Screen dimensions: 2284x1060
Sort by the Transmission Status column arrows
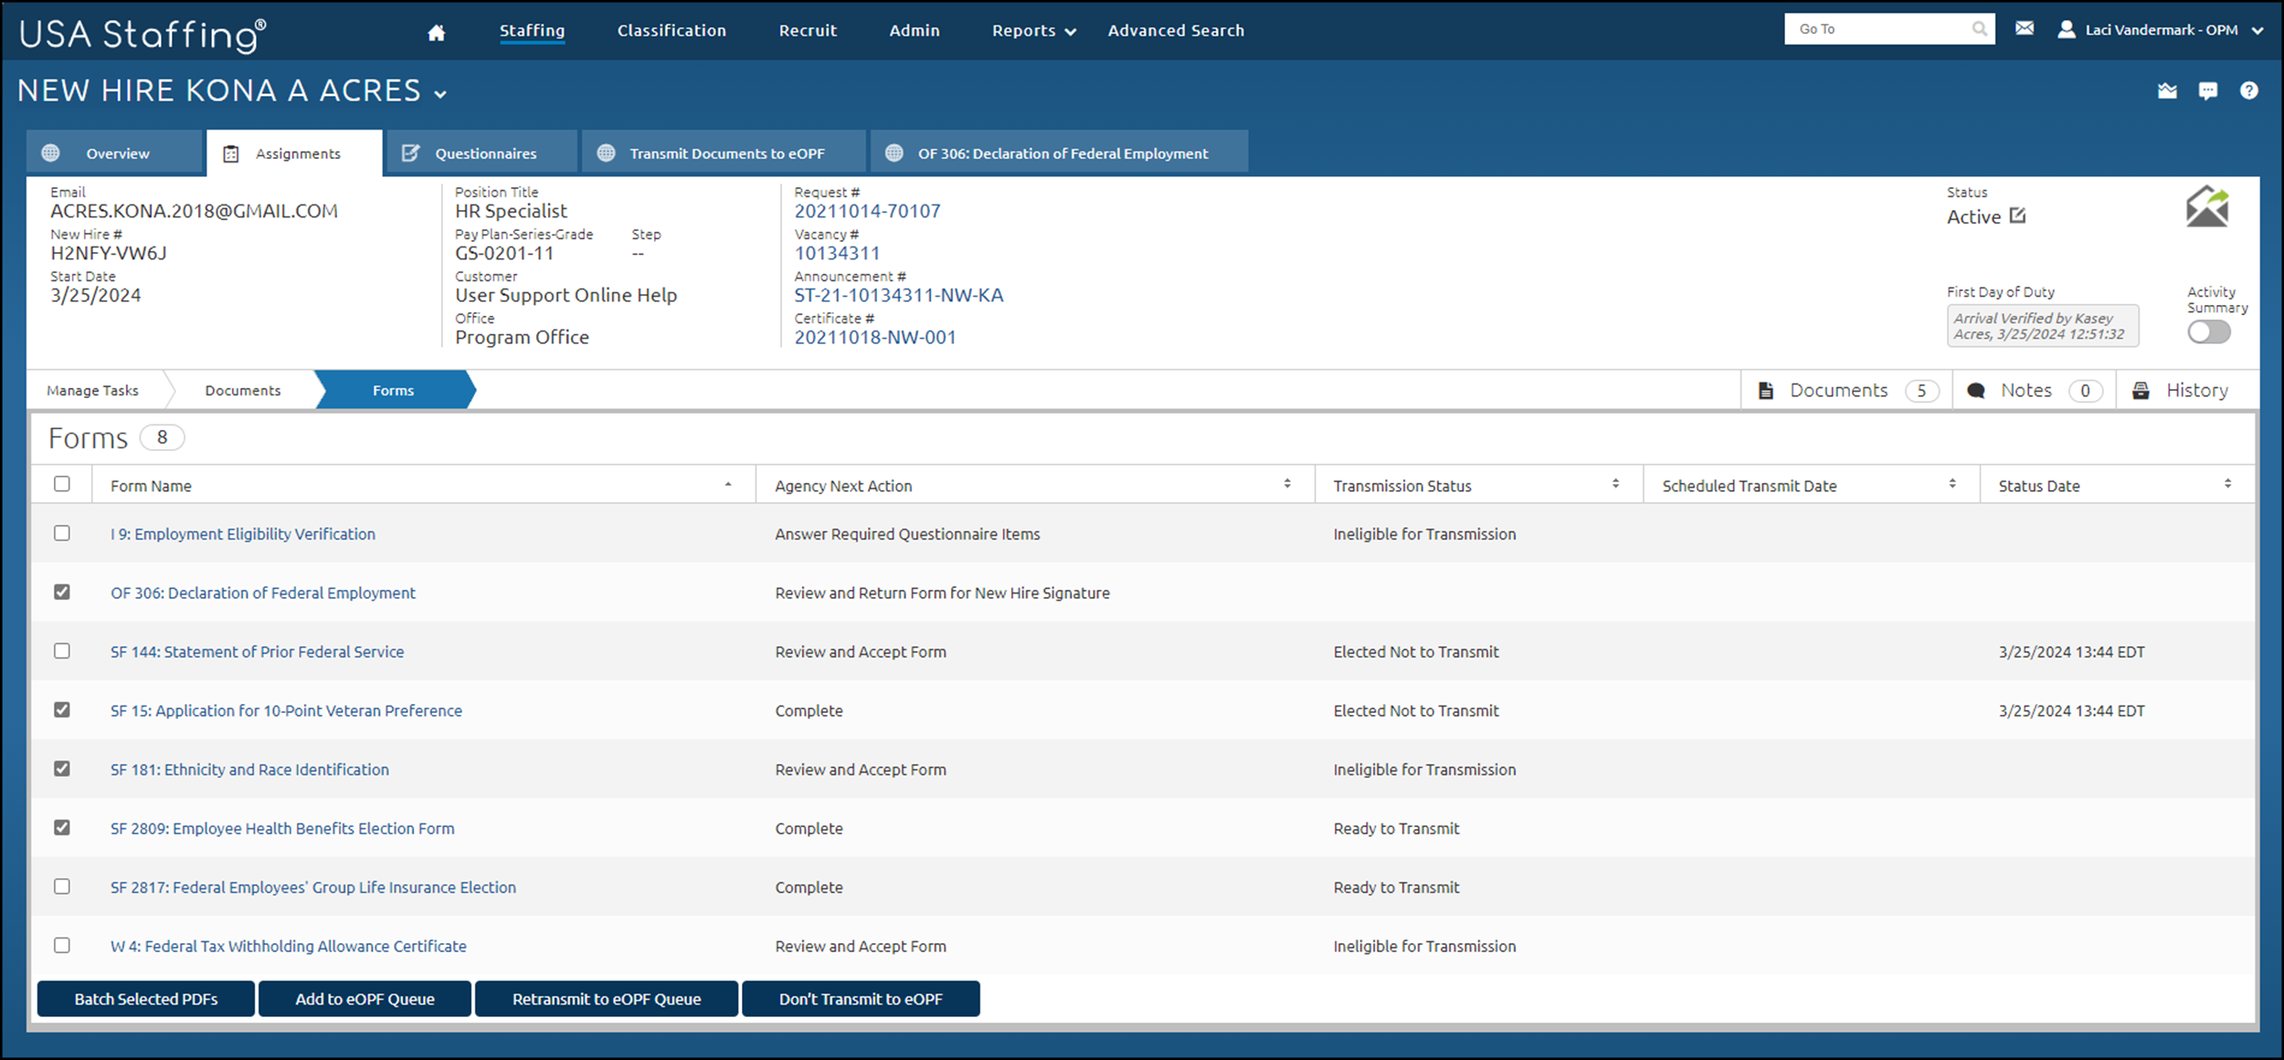pyautogui.click(x=1615, y=484)
